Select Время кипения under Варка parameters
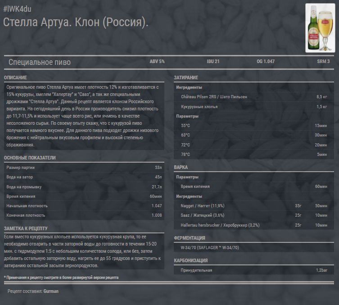The width and height of the screenshot is (339, 305). point(195,187)
